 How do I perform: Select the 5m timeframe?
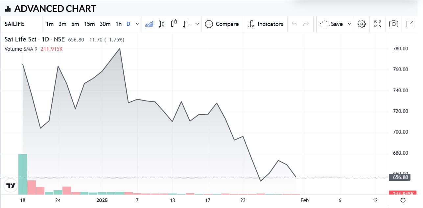(75, 24)
